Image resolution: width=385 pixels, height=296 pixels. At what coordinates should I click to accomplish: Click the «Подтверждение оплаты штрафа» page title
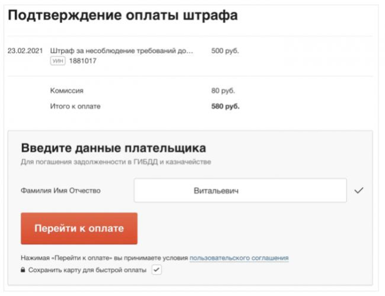pyautogui.click(x=123, y=15)
